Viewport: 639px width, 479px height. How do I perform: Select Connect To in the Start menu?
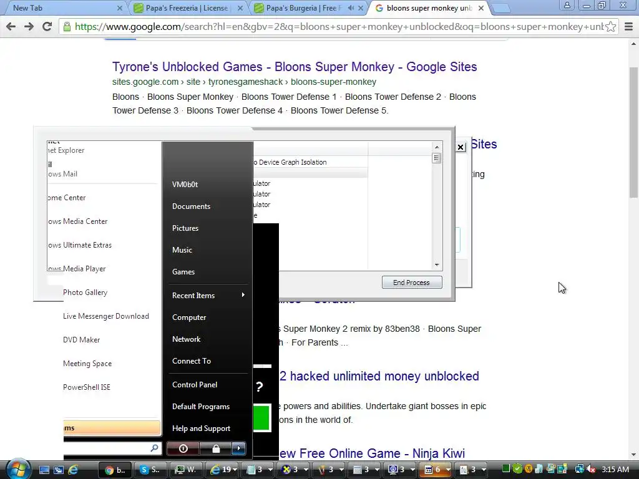click(192, 361)
